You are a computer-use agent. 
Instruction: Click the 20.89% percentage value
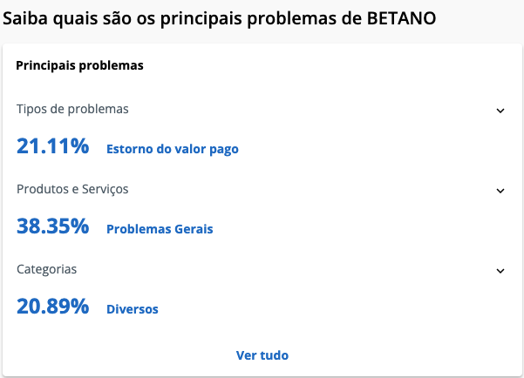(53, 307)
